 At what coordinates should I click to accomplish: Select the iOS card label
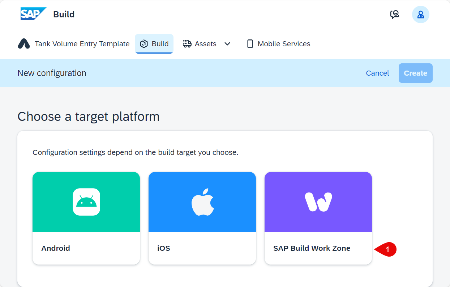(x=164, y=248)
